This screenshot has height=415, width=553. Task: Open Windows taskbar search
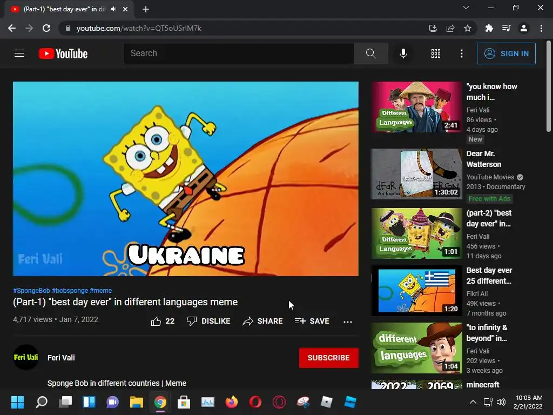coord(42,402)
